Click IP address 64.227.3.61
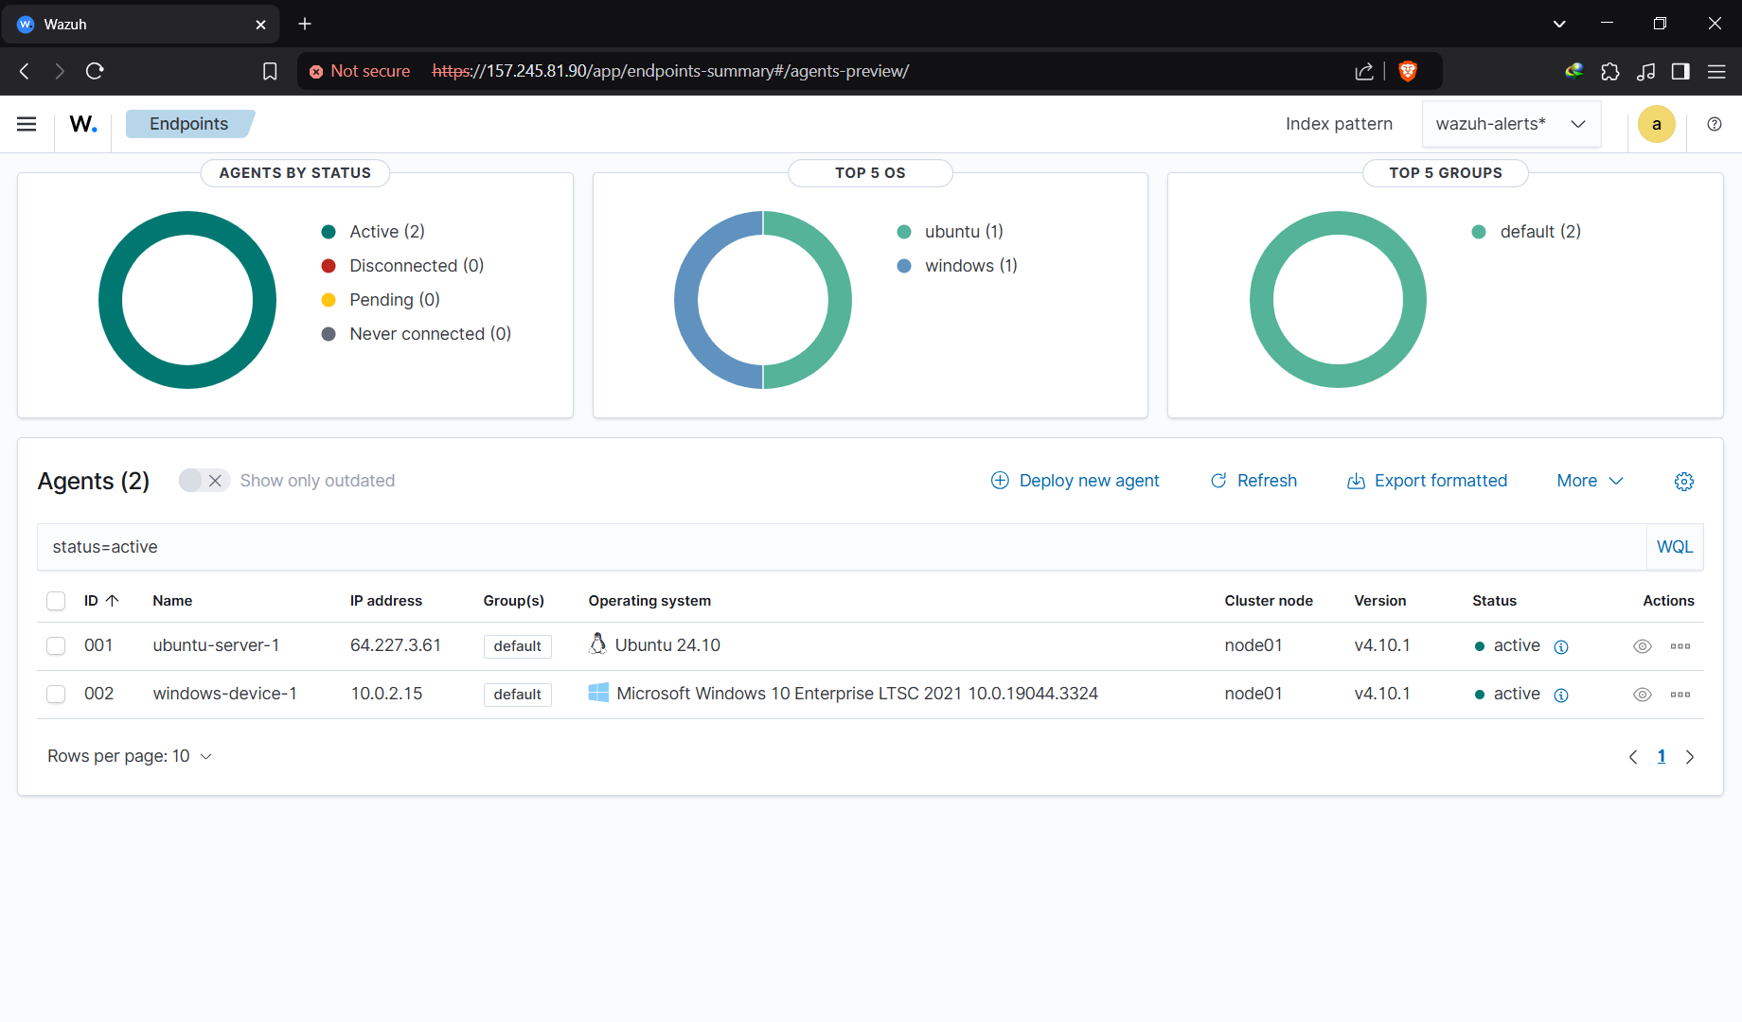 click(x=396, y=645)
